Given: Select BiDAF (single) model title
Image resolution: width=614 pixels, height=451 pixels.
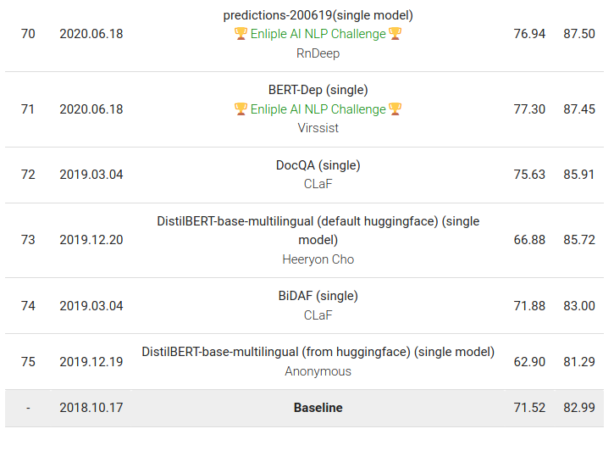Looking at the screenshot, I should coord(318,296).
